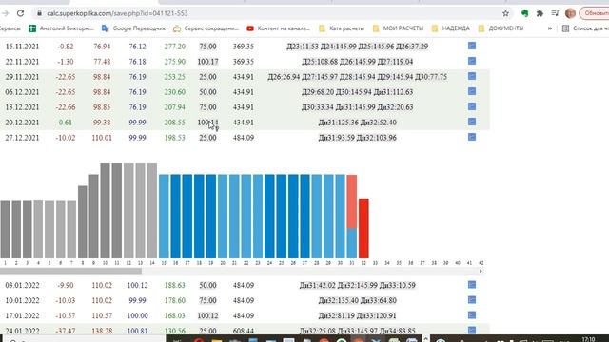Open the Сервис сокращени... bookmark
The image size is (609, 342).
206,28
